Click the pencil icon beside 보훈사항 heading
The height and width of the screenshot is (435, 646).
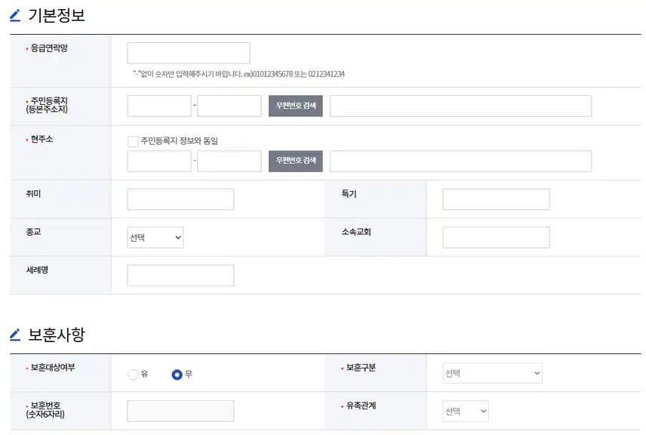coord(15,335)
